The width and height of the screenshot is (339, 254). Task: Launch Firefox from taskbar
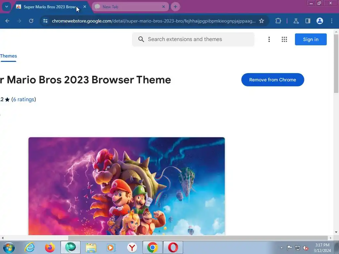[50, 247]
